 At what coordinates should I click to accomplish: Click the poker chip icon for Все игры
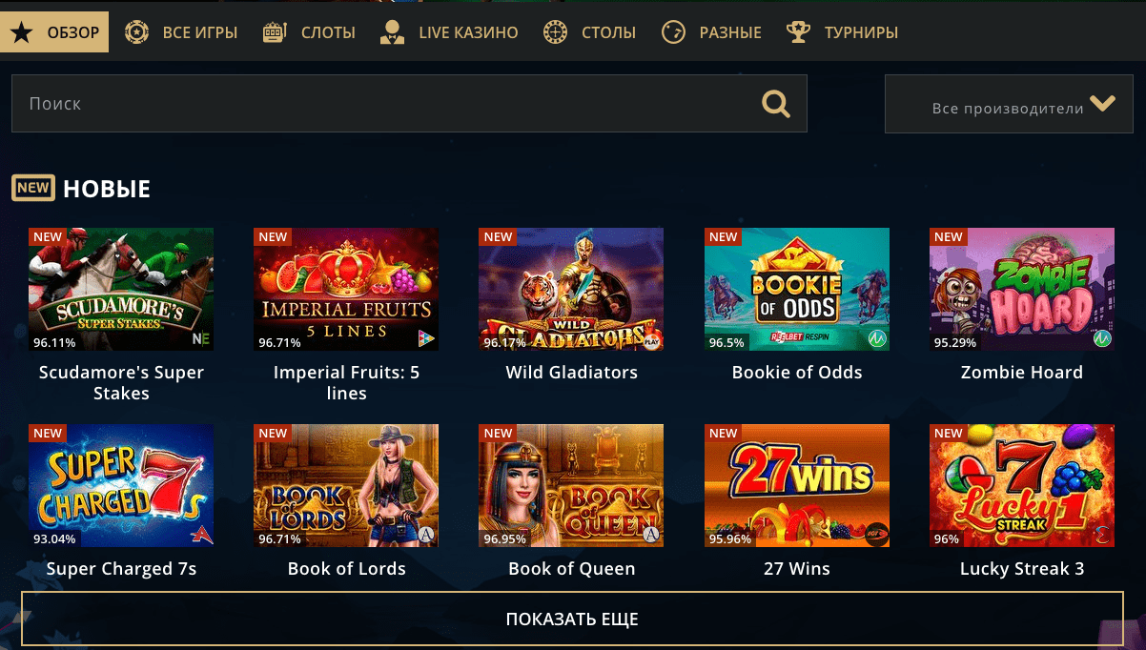point(137,32)
